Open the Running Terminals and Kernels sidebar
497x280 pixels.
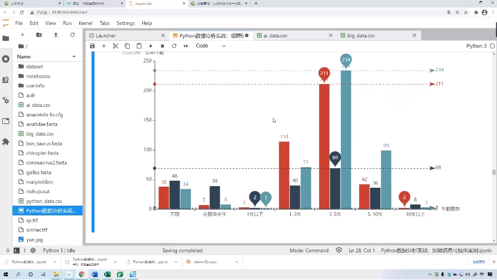pyautogui.click(x=6, y=59)
